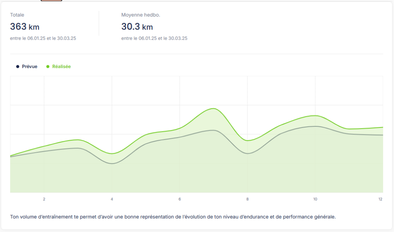Click week 6 on the x-axis
This screenshot has width=394, height=232.
click(180, 199)
